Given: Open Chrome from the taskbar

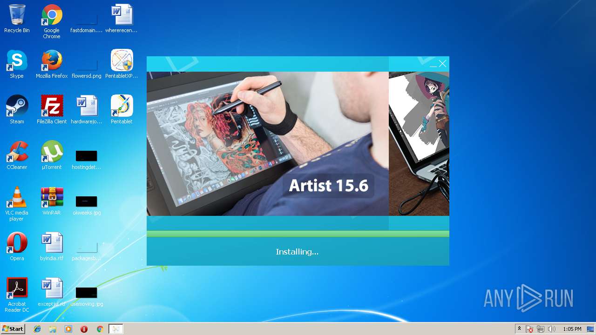Looking at the screenshot, I should pyautogui.click(x=100, y=329).
